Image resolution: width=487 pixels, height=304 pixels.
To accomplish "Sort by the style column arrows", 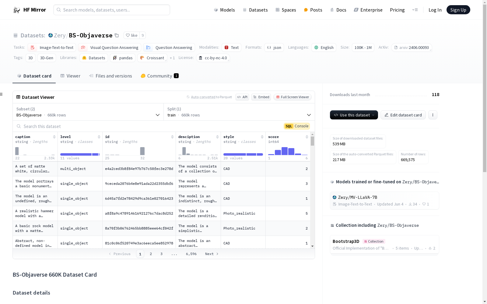I will coord(262,137).
